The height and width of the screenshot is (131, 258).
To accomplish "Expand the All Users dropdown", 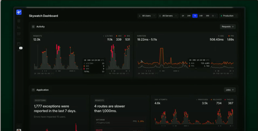I will pos(147,16).
